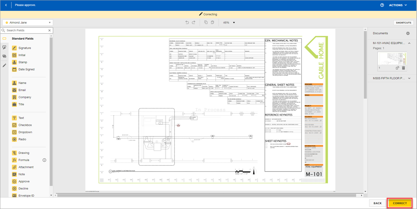Click the info icon beside Formula
Viewport: 417px width, 209px height.
pyautogui.click(x=44, y=160)
